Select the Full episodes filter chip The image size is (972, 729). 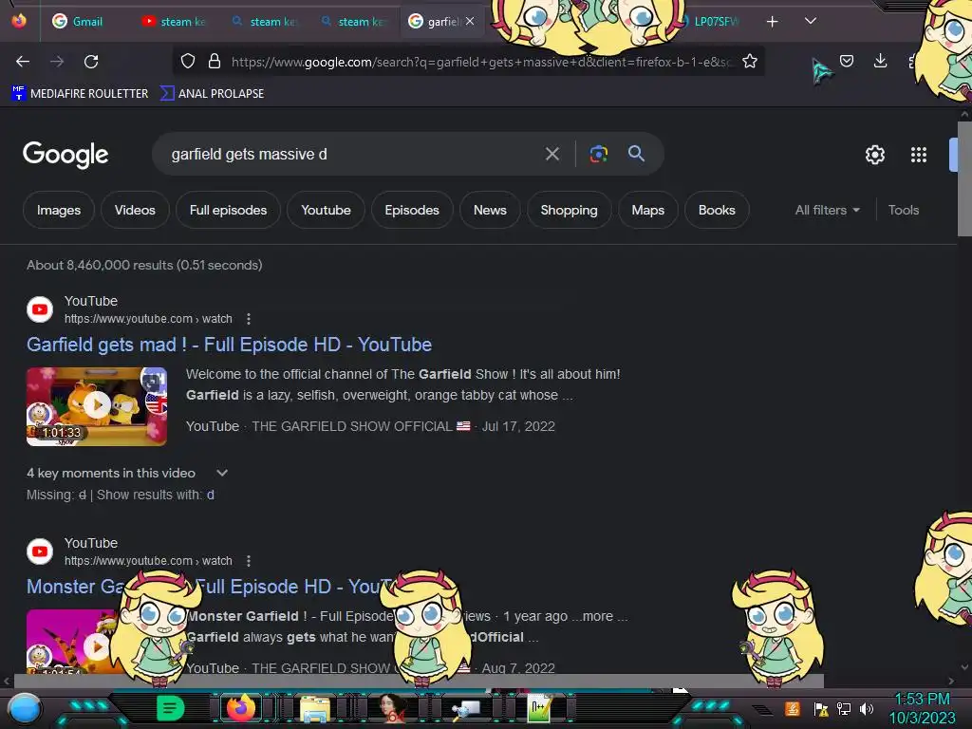[x=228, y=210]
